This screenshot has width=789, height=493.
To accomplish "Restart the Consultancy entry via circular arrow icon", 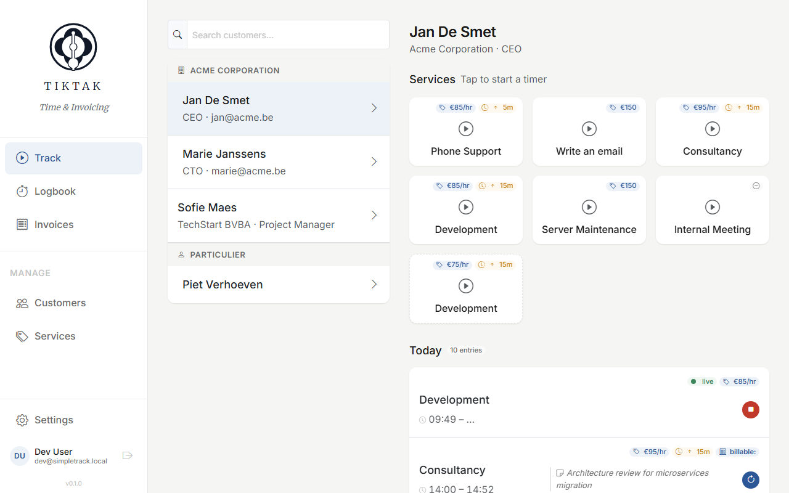I will [750, 480].
